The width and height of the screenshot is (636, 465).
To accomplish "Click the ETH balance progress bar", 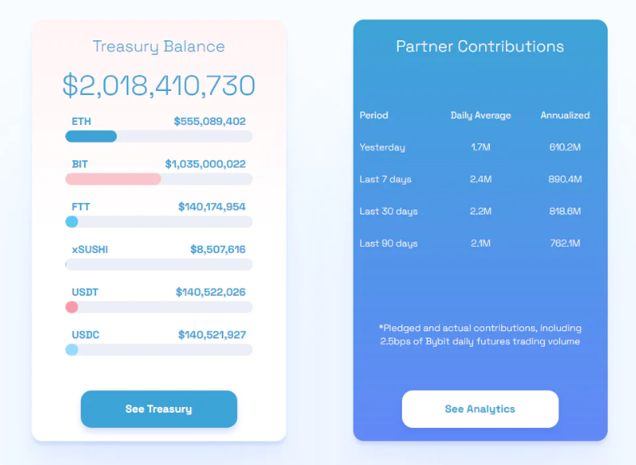I will [x=159, y=136].
